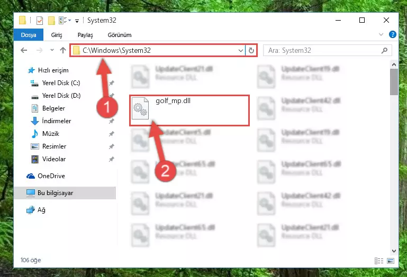
Task: Click the pin icon next to Yerel Disk (C:)
Action: point(112,83)
